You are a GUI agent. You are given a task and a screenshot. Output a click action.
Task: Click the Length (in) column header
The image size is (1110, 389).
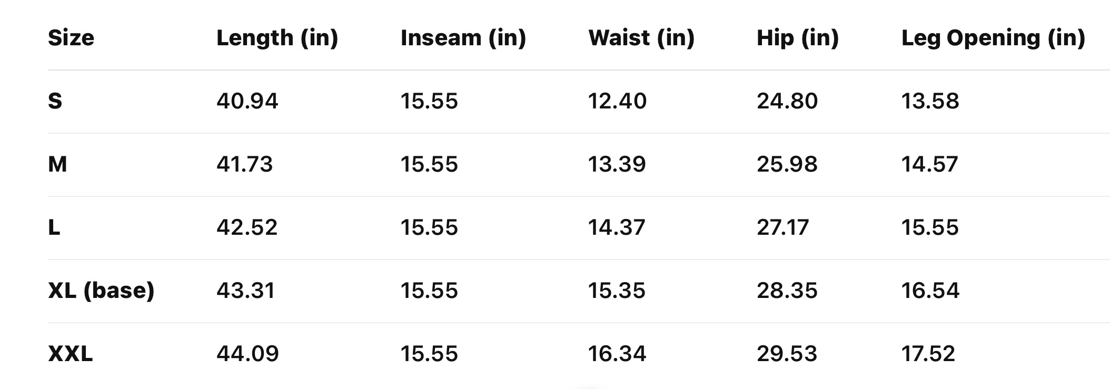coord(277,38)
